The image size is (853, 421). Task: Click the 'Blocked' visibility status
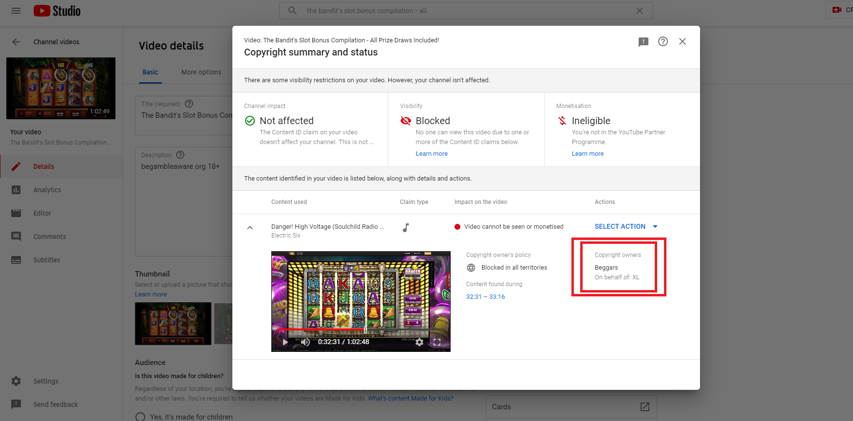pyautogui.click(x=433, y=121)
